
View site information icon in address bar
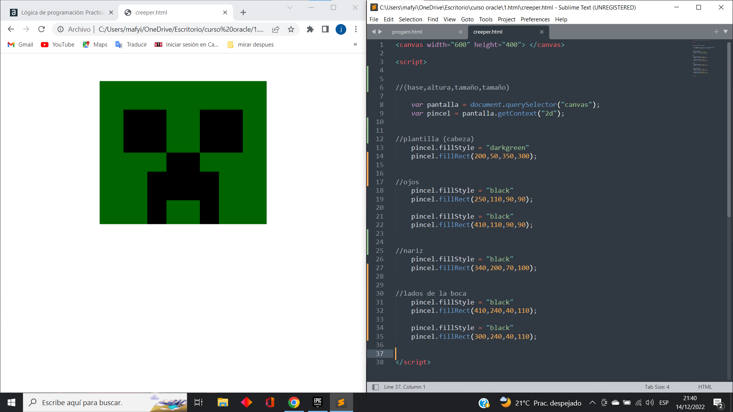(x=60, y=29)
